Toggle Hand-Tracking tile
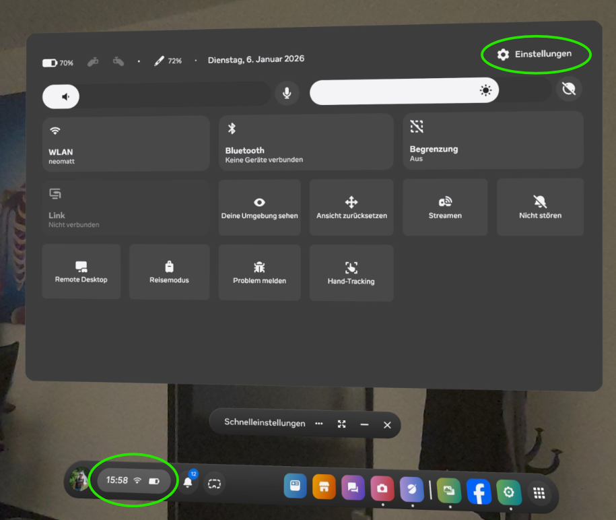Viewport: 616px width, 520px height. click(351, 272)
